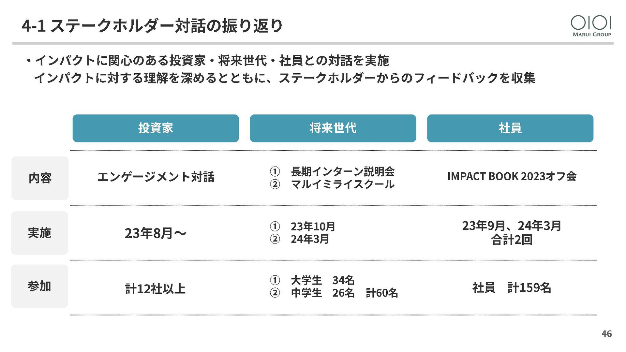Select the 内容 row label
The width and height of the screenshot is (626, 352).
(x=40, y=178)
